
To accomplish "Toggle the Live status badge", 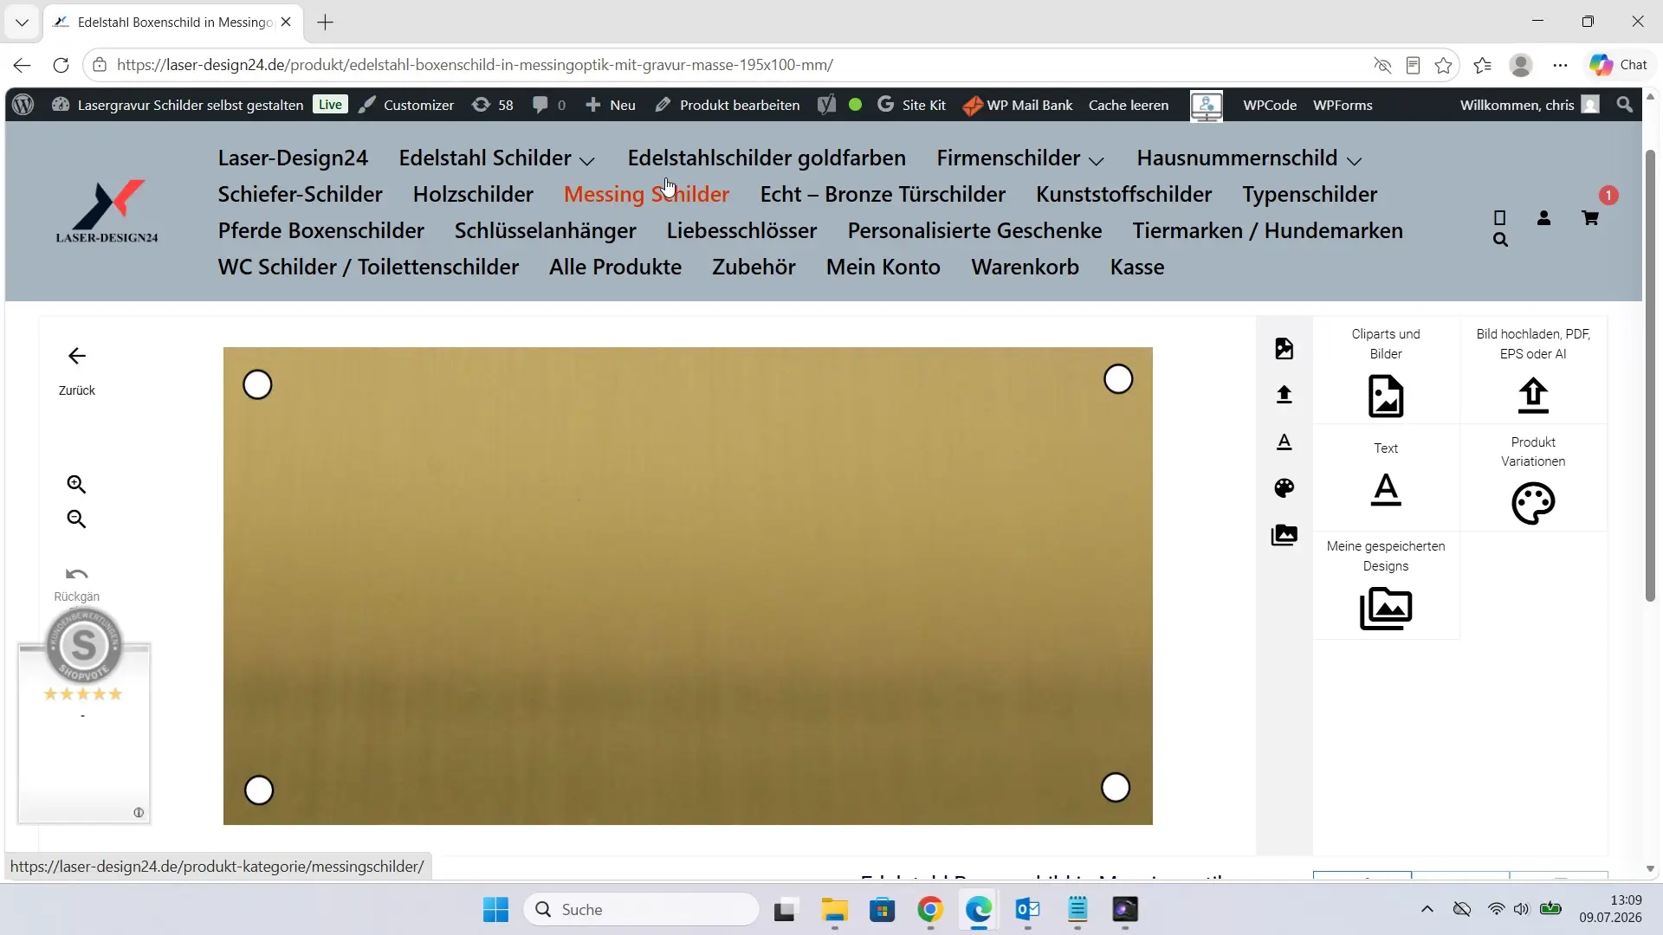I will coord(330,105).
